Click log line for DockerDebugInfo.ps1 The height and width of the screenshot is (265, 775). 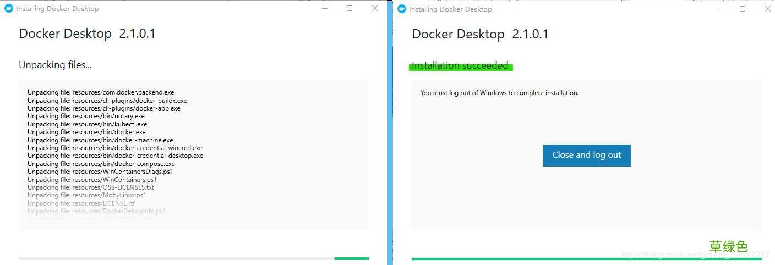click(x=96, y=211)
